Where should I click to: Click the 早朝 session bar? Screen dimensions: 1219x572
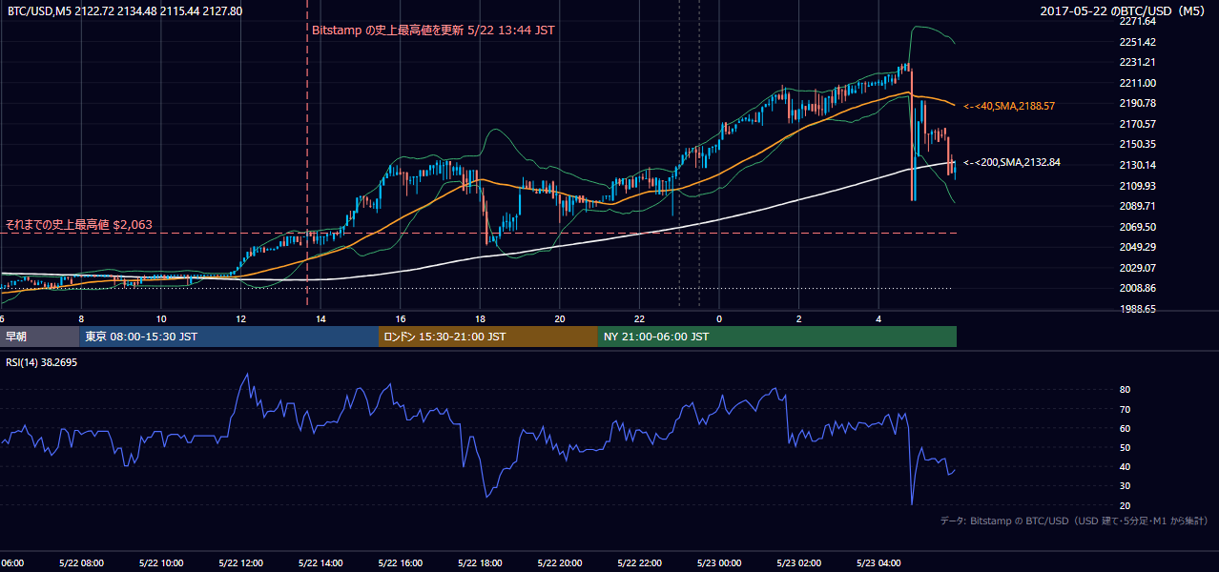click(x=39, y=337)
